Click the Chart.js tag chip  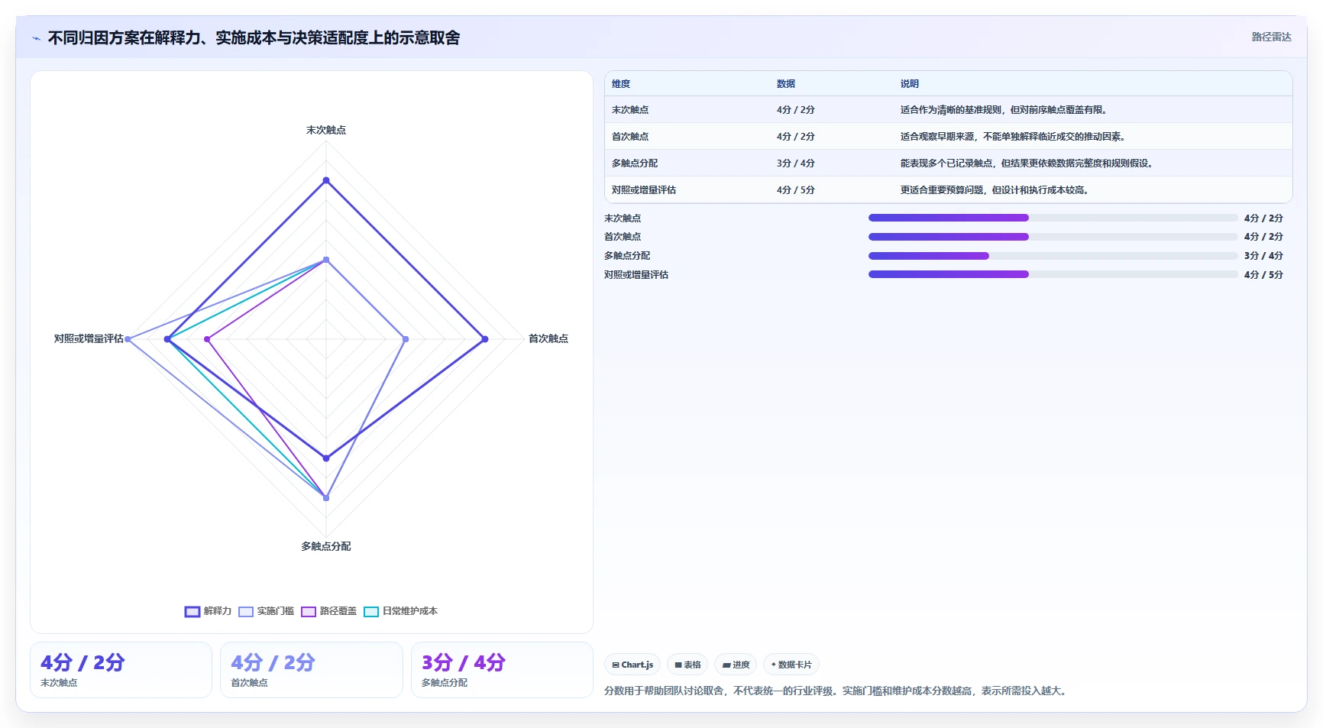pyautogui.click(x=632, y=665)
